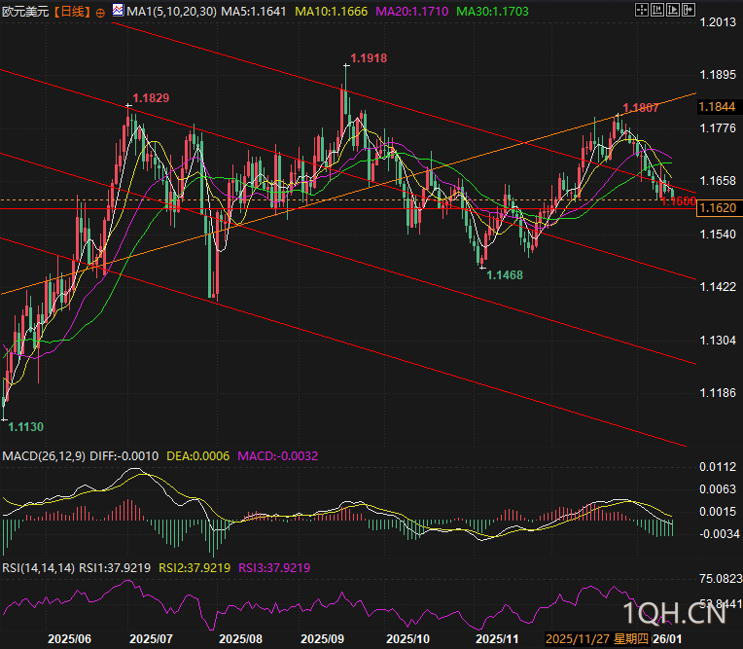Click the play-forward axis icon
The height and width of the screenshot is (649, 743).
point(673,10)
